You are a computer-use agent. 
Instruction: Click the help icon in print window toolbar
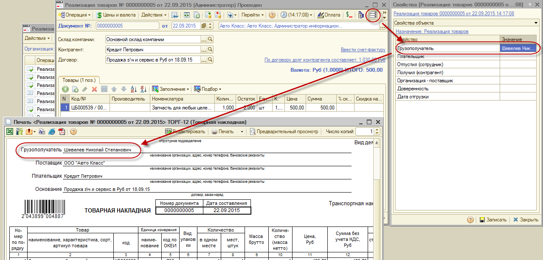pos(73,131)
